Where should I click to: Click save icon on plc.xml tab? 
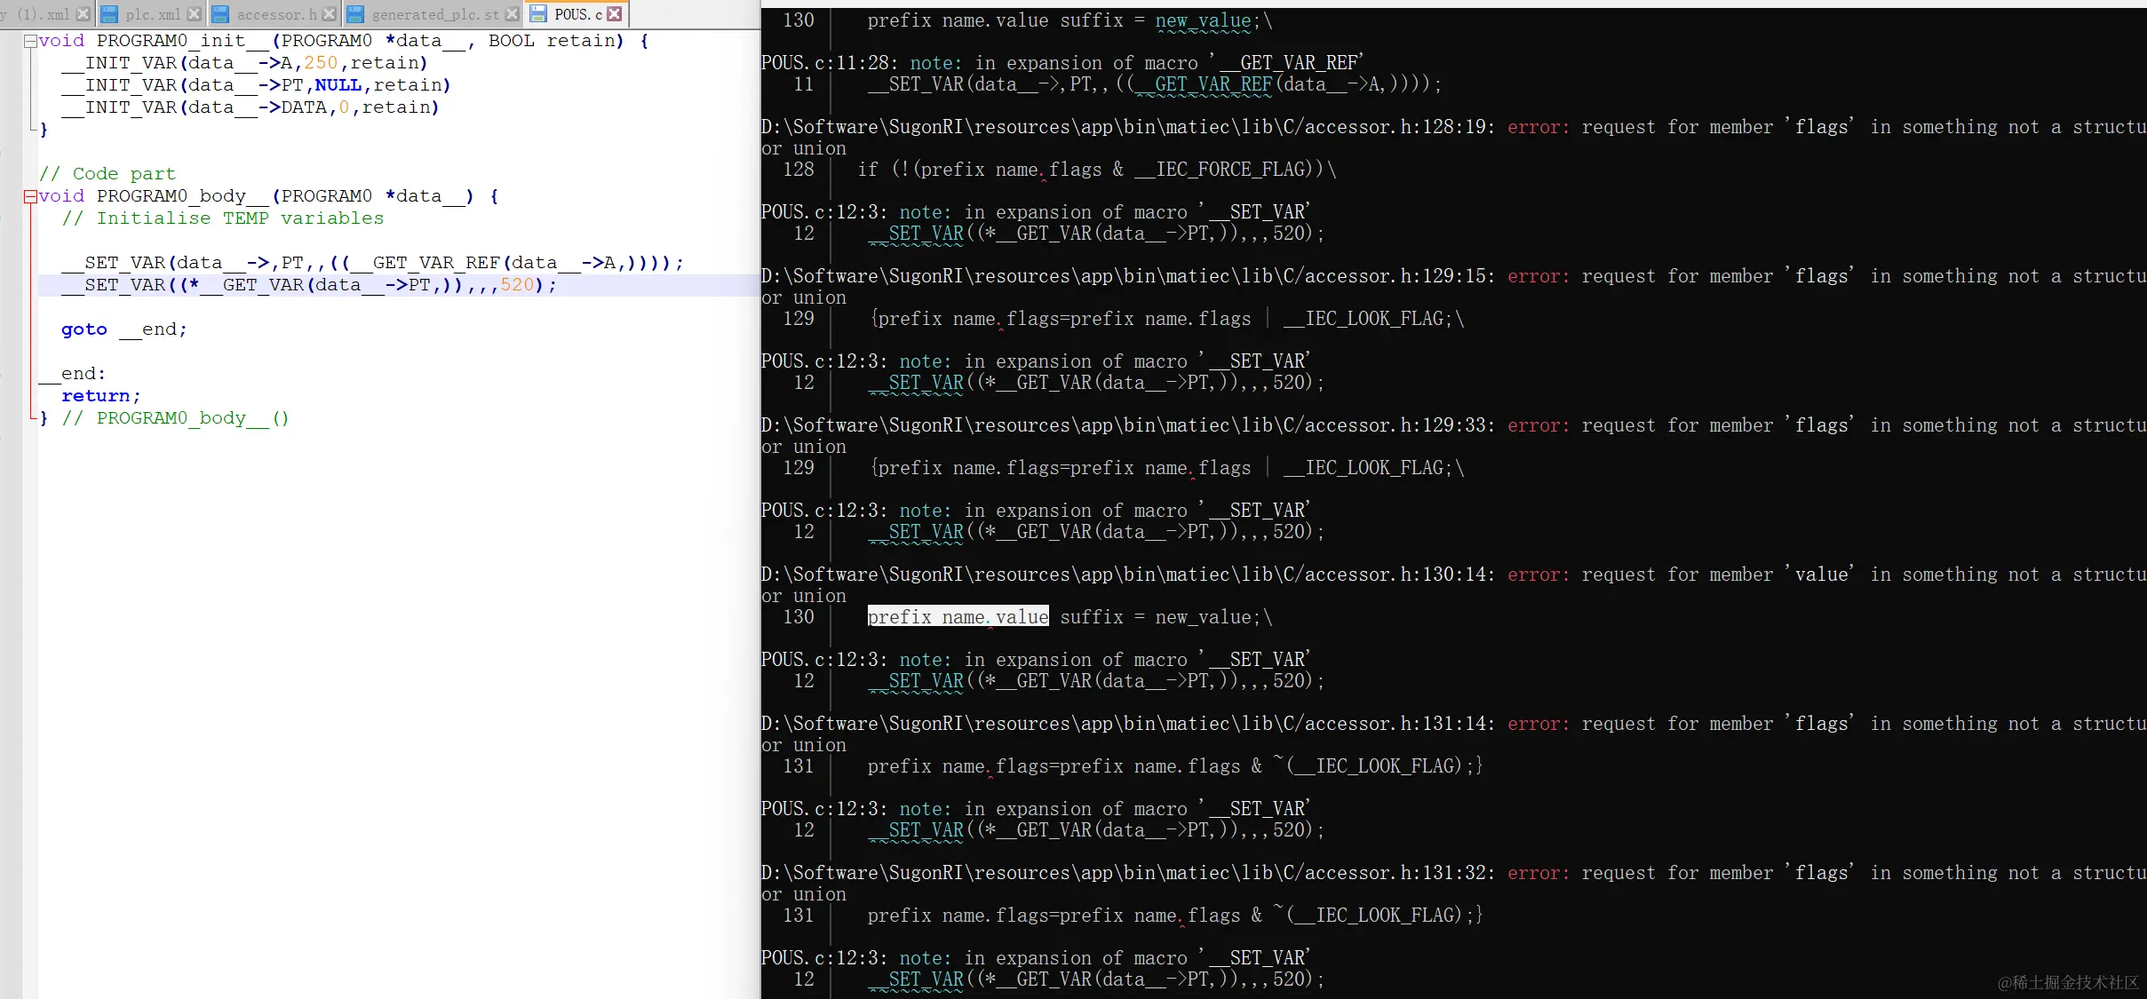pyautogui.click(x=109, y=14)
